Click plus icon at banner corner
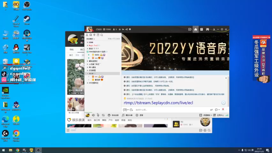272x153 pixels. coord(227,35)
